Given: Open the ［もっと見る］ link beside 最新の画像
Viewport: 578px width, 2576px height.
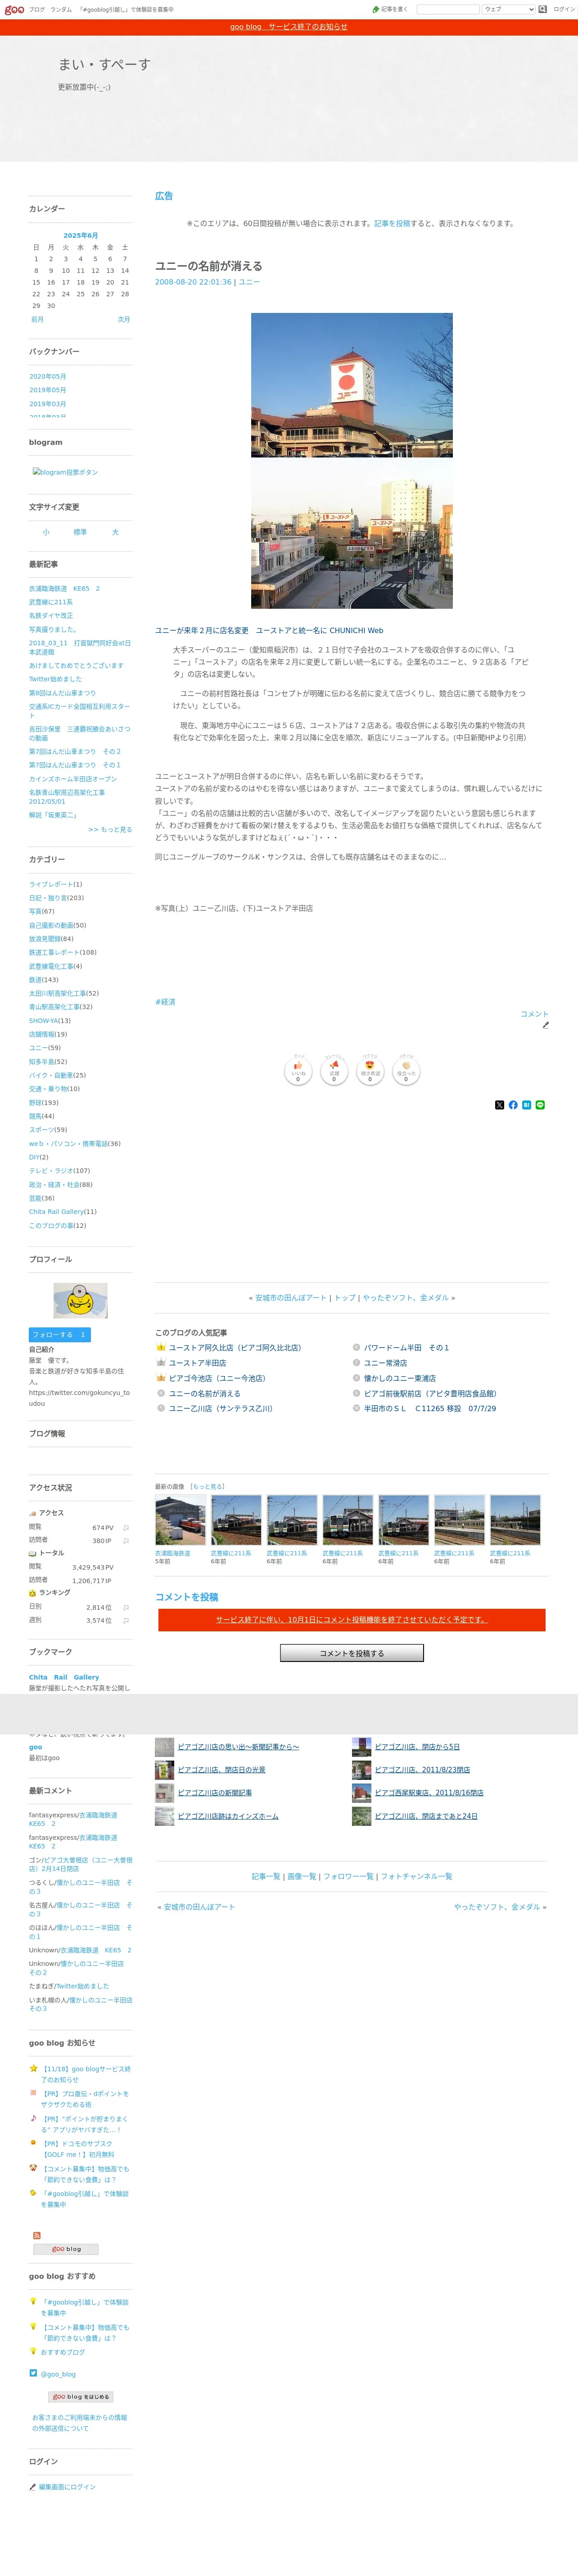Looking at the screenshot, I should [207, 1487].
